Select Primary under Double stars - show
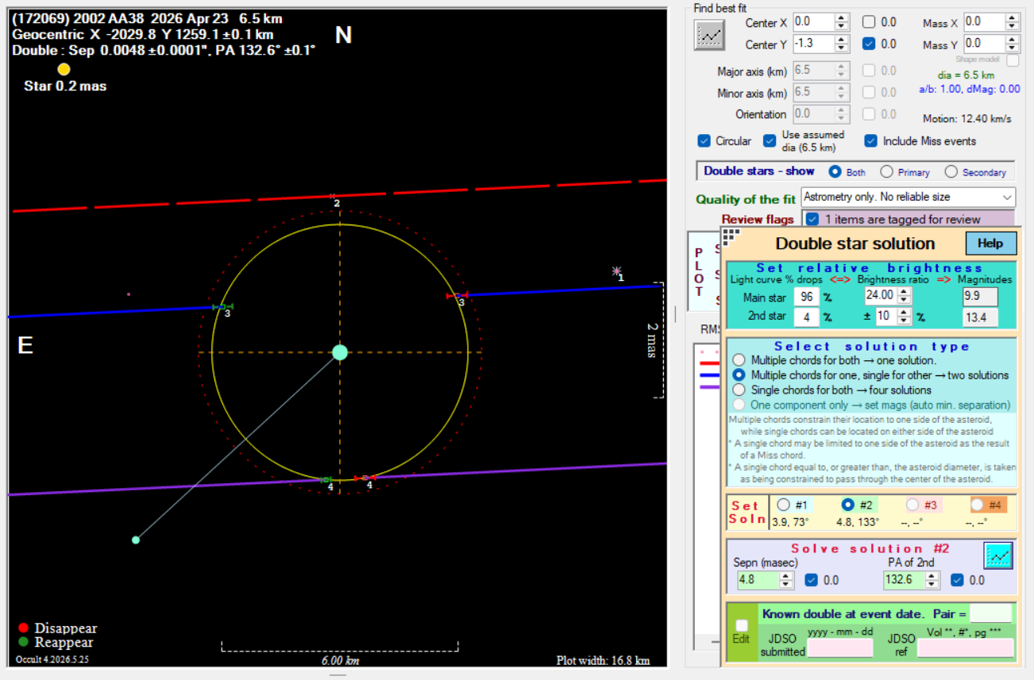The image size is (1034, 680). pyautogui.click(x=885, y=171)
